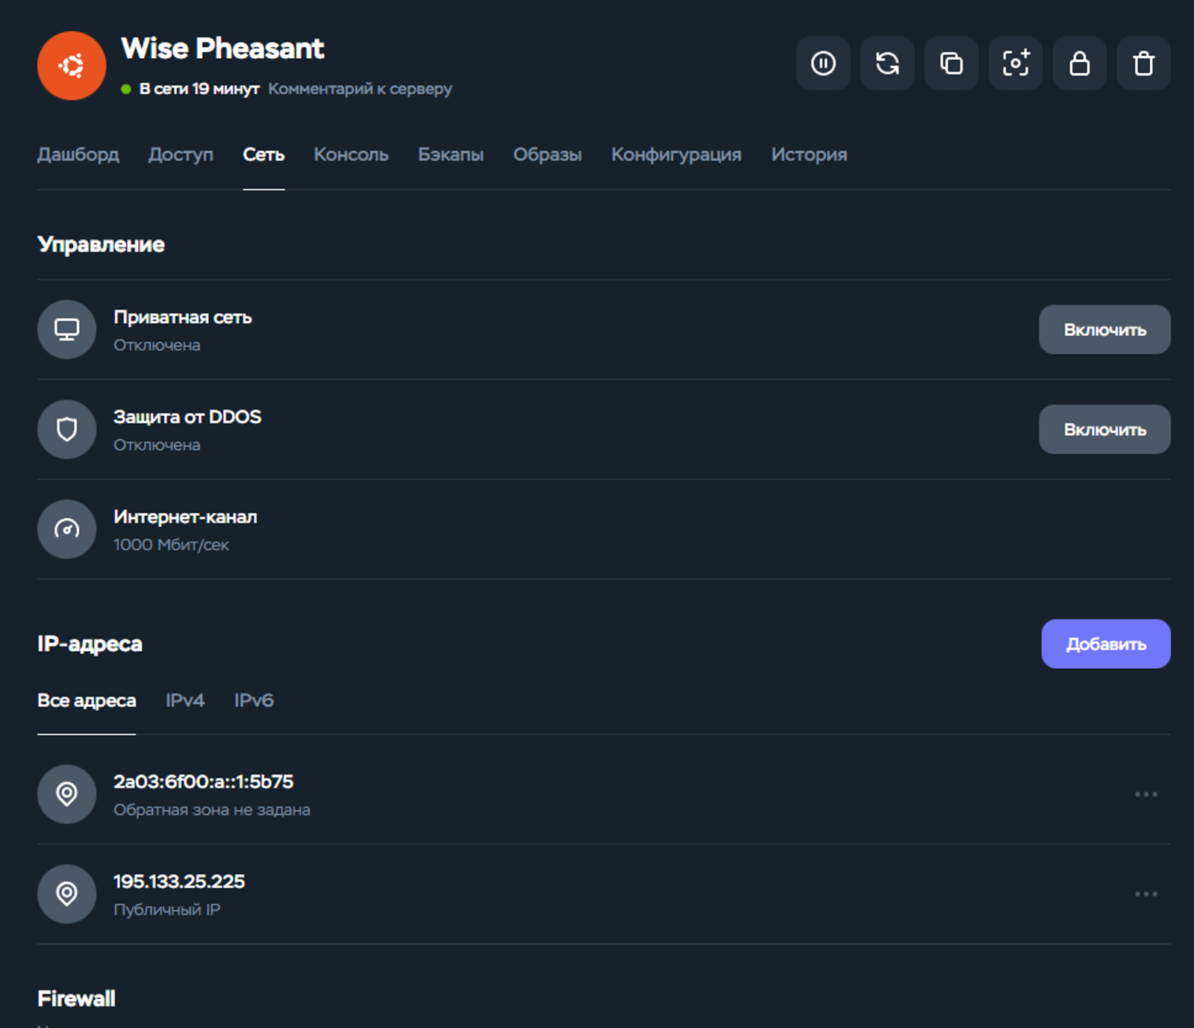The width and height of the screenshot is (1194, 1028).
Task: Delete the server via the trash icon
Action: click(1144, 63)
